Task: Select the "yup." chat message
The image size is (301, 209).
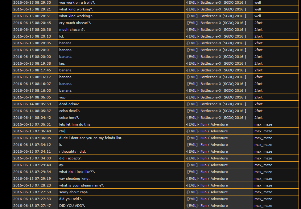Action: 63,97
